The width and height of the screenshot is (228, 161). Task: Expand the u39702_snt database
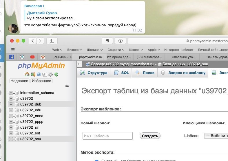tap(11, 133)
